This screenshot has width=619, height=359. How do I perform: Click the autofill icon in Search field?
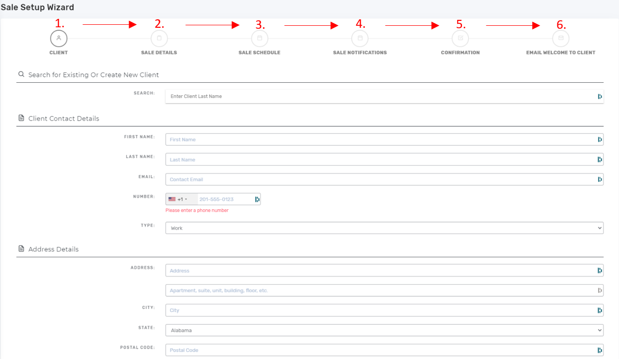pyautogui.click(x=600, y=96)
